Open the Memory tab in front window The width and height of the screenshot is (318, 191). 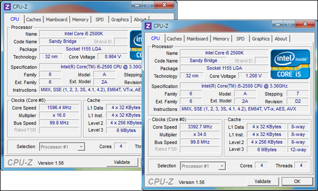pyautogui.click(x=221, y=39)
